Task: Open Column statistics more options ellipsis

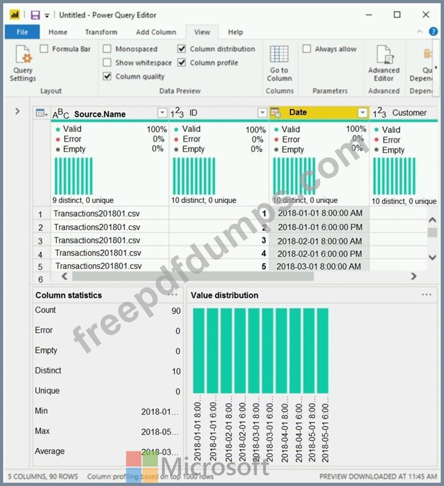Action: [173, 295]
